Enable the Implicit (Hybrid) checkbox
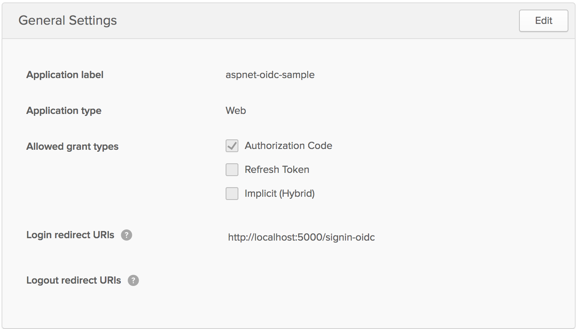 click(x=232, y=194)
